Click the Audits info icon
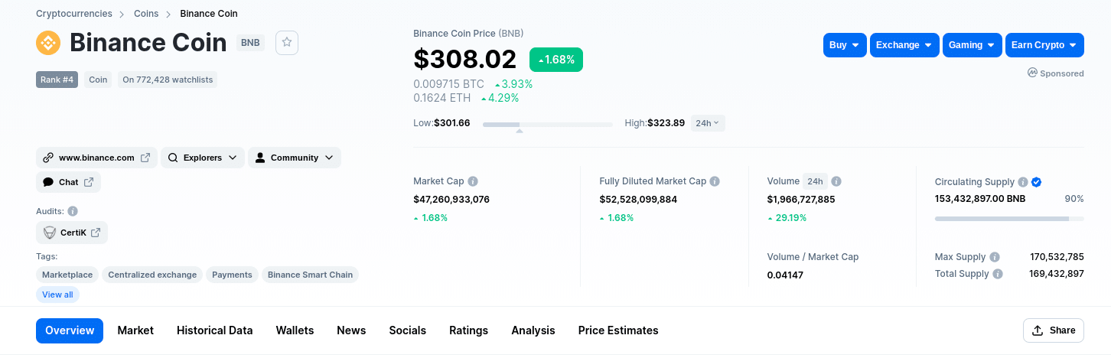The height and width of the screenshot is (358, 1111). click(x=73, y=211)
